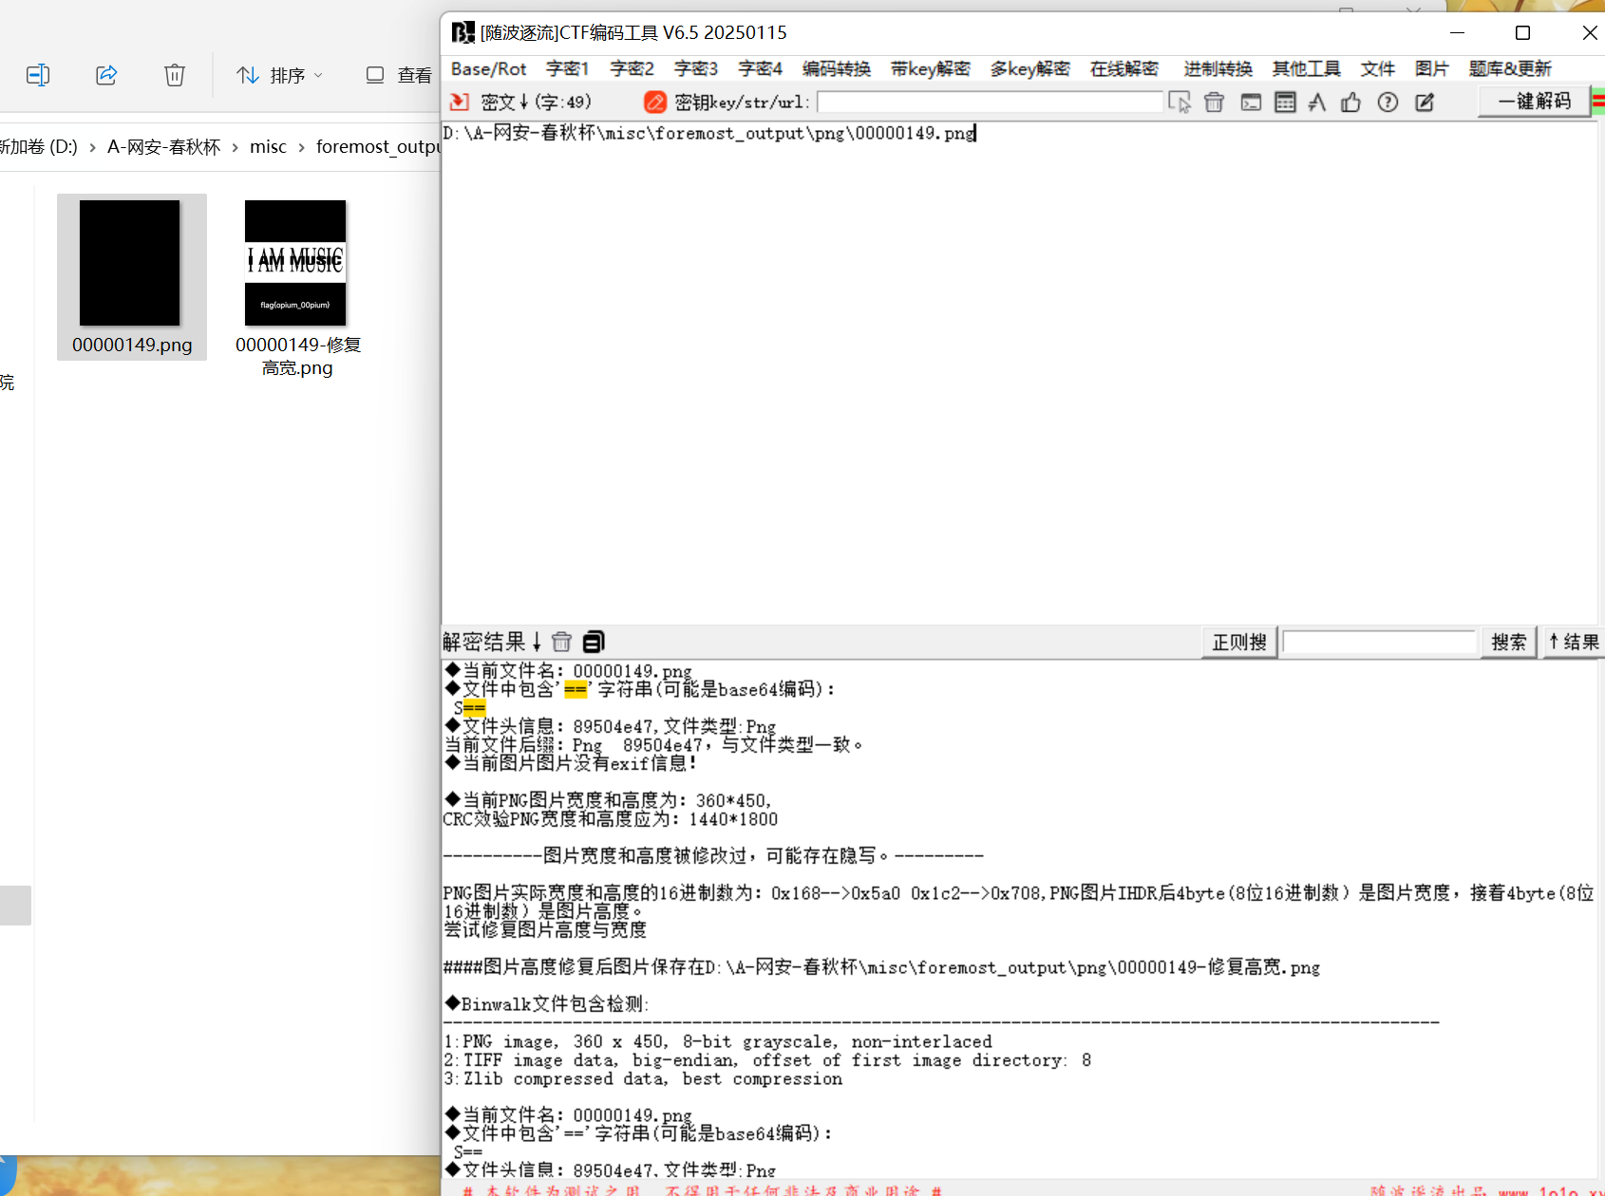Open the 编码转换 menu
The height and width of the screenshot is (1196, 1605).
[836, 68]
